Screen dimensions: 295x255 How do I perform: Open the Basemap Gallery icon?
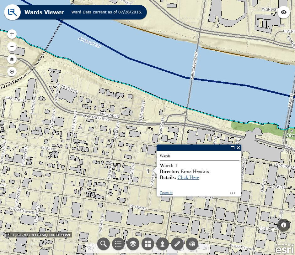pyautogui.click(x=147, y=244)
